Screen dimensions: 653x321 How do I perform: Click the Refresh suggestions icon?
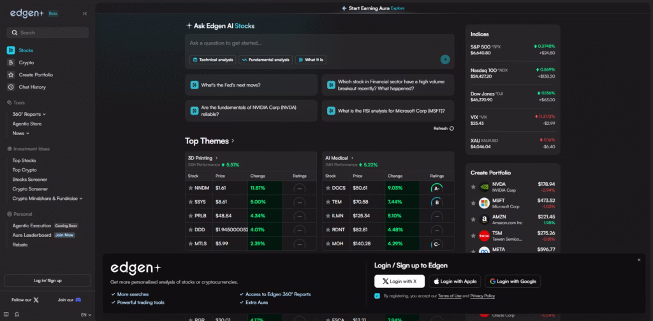[x=451, y=128]
